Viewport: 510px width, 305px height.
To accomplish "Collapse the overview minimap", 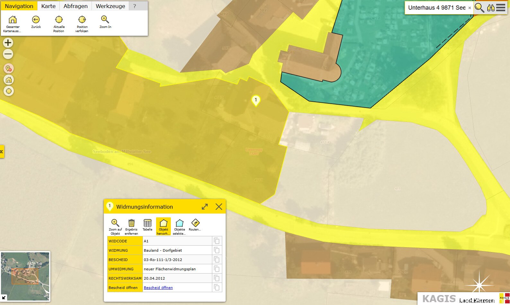I will coord(4,298).
